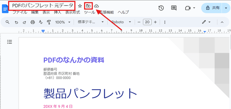The height and width of the screenshot is (109, 231).
Task: Hide the menus with chevron up
Action: pos(222,22)
